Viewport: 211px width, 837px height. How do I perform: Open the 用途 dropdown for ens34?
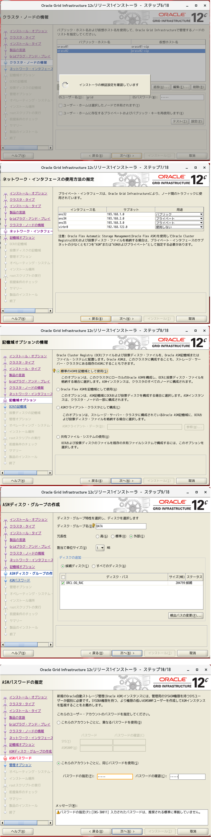(179, 219)
